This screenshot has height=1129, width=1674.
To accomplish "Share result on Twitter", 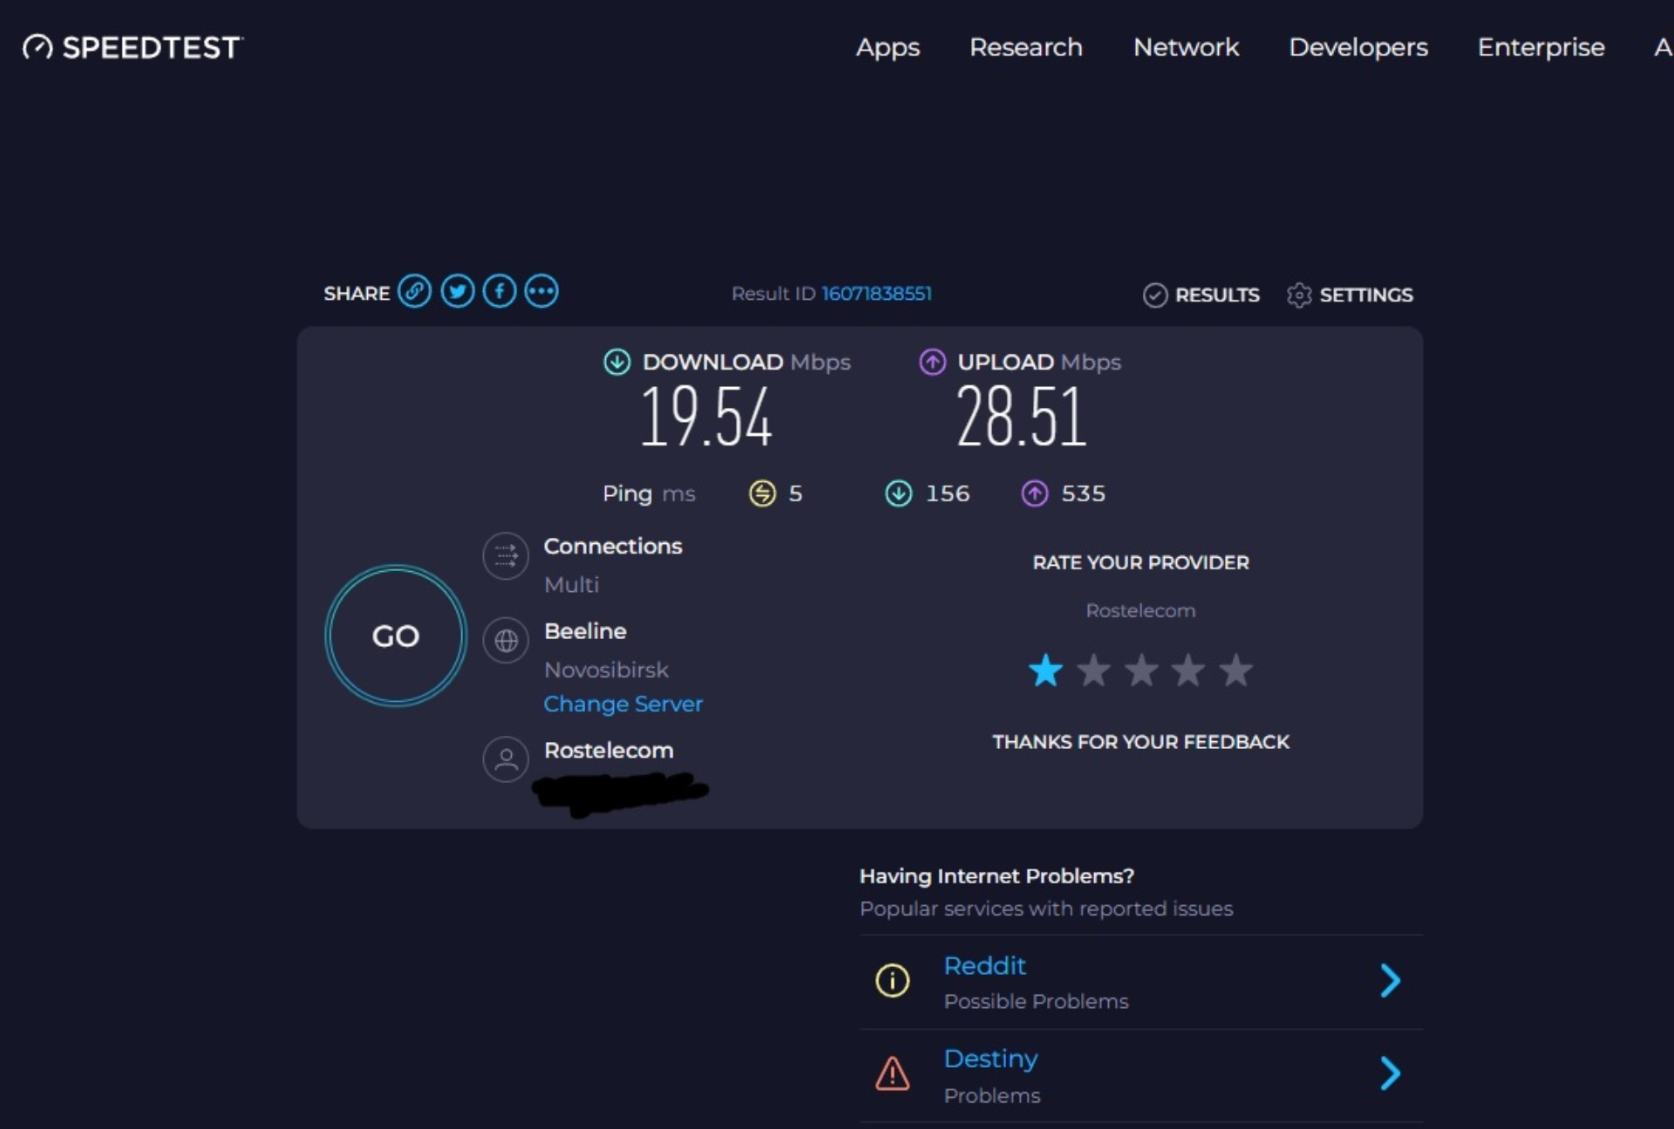I will 458,291.
